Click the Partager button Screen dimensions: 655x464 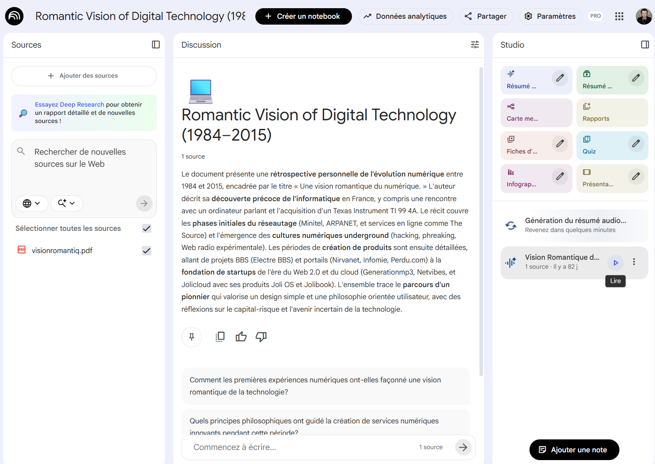[x=486, y=16]
